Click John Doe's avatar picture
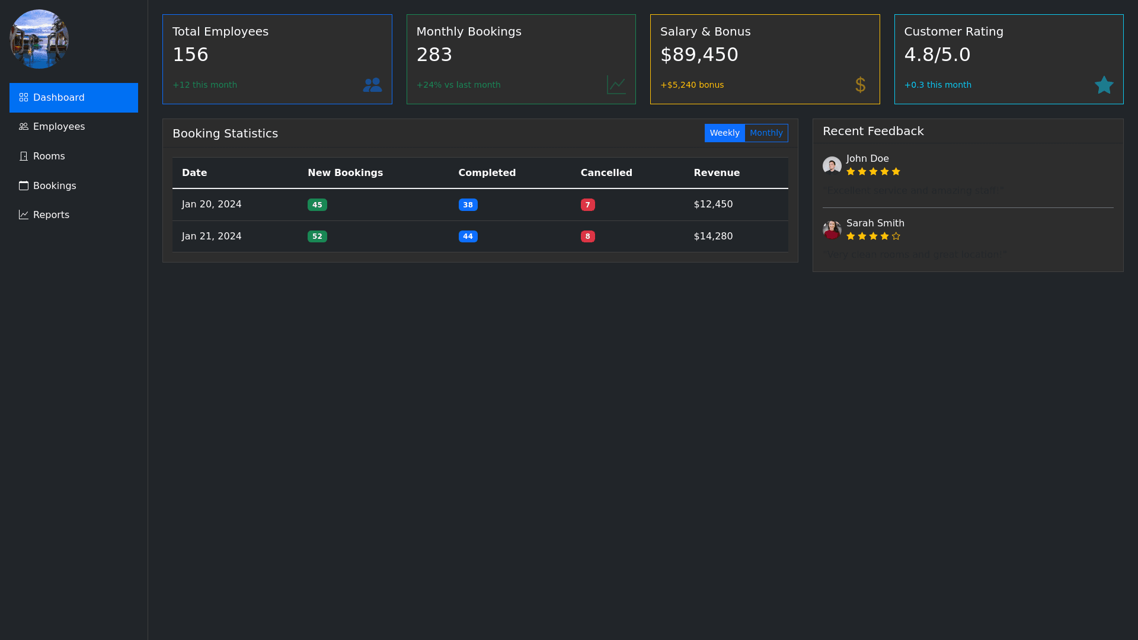The image size is (1138, 640). coord(832,165)
